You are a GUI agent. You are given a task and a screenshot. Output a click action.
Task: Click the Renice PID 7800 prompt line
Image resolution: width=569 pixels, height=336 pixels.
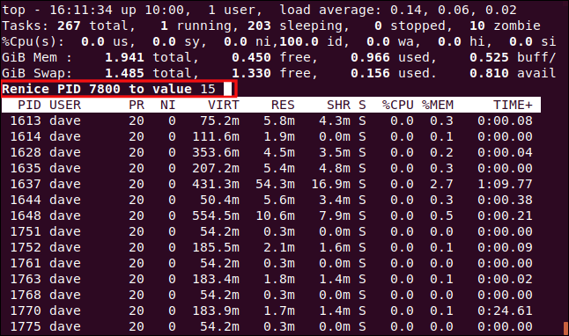[x=119, y=89]
